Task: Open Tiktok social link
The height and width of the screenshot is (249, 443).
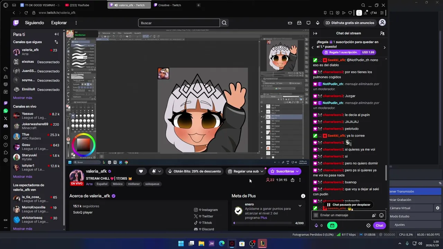Action: (203, 223)
